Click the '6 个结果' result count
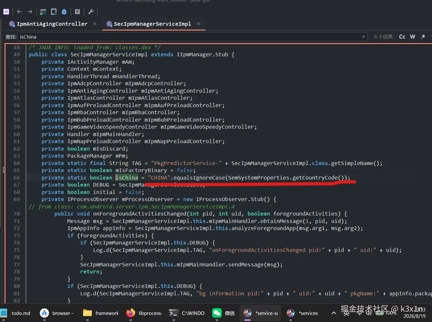The width and height of the screenshot is (432, 322). [x=383, y=37]
